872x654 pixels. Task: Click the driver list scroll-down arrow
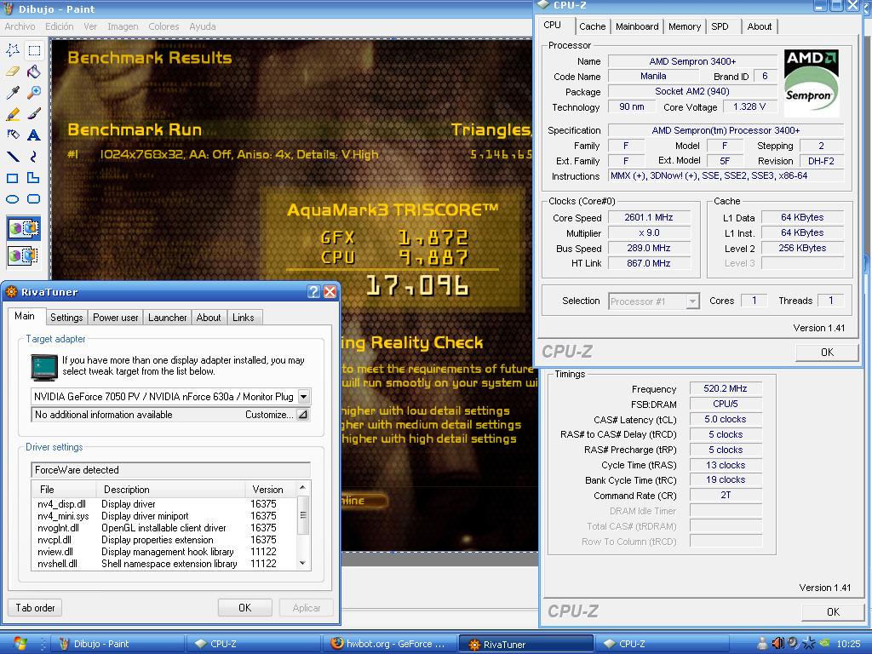click(302, 563)
